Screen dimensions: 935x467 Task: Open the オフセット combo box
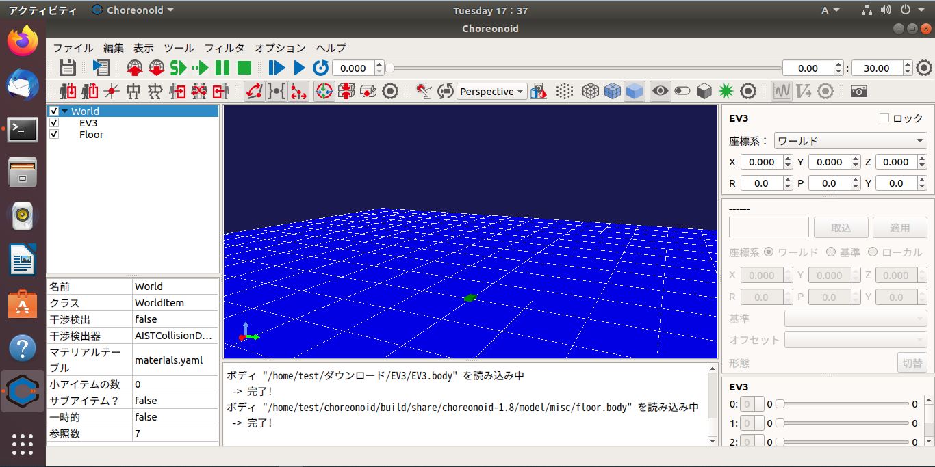pyautogui.click(x=856, y=340)
